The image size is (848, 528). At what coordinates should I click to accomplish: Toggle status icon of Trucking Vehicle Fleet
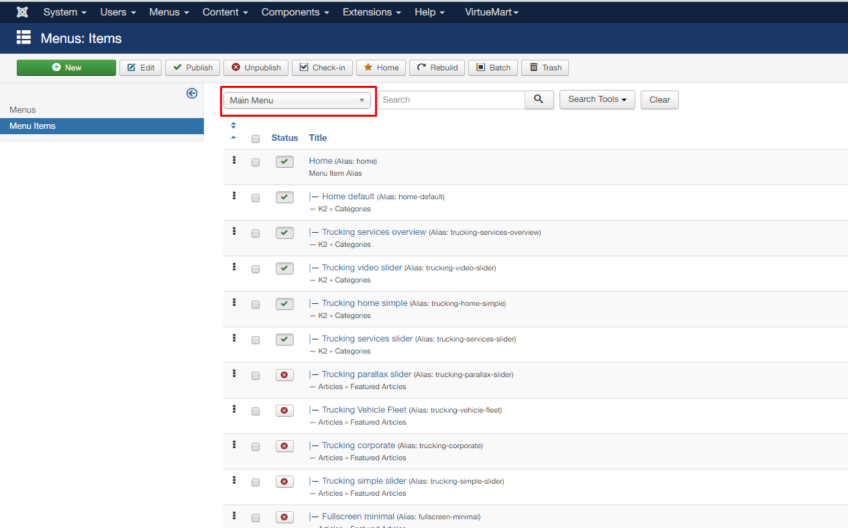coord(284,411)
